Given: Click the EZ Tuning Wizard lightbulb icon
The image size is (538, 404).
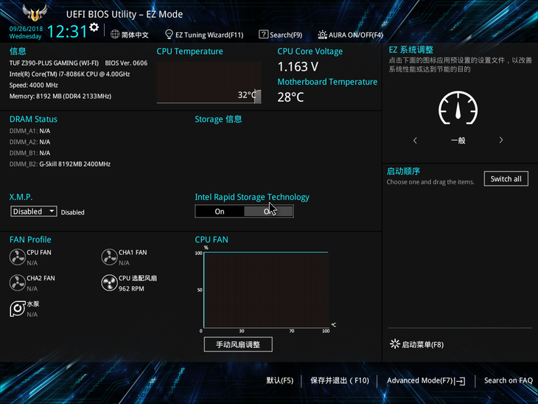Looking at the screenshot, I should (169, 35).
